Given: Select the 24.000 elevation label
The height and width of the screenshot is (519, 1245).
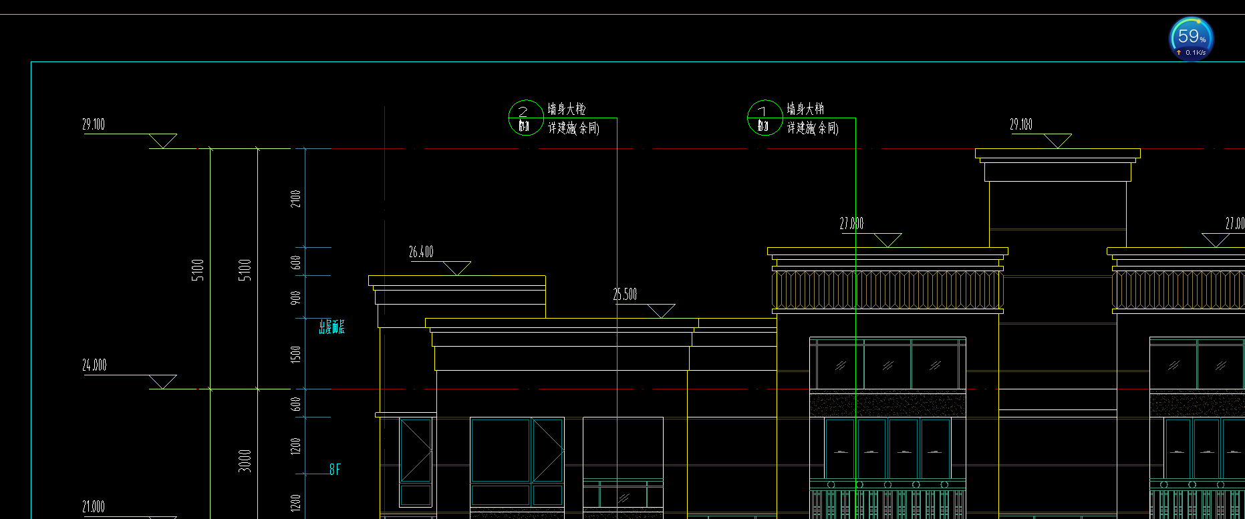Looking at the screenshot, I should pyautogui.click(x=94, y=365).
